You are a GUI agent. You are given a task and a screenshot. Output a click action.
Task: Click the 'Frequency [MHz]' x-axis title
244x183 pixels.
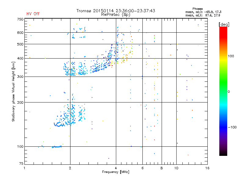click(116, 172)
